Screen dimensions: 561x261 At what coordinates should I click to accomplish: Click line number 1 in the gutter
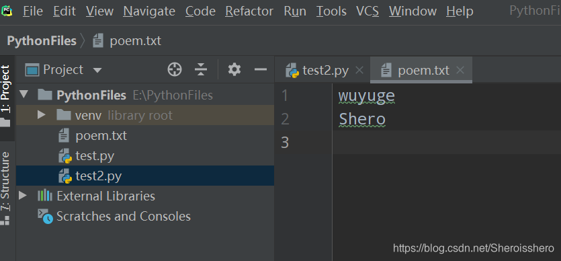(285, 96)
